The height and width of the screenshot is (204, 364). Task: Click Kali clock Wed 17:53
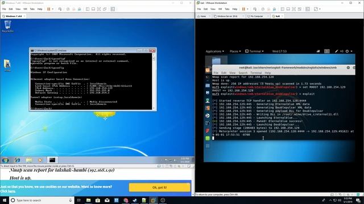pyautogui.click(x=279, y=52)
